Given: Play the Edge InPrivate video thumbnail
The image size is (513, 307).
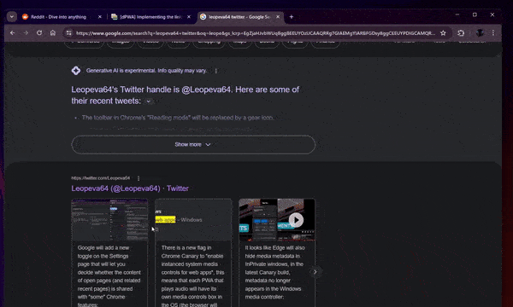Looking at the screenshot, I should pyautogui.click(x=296, y=220).
